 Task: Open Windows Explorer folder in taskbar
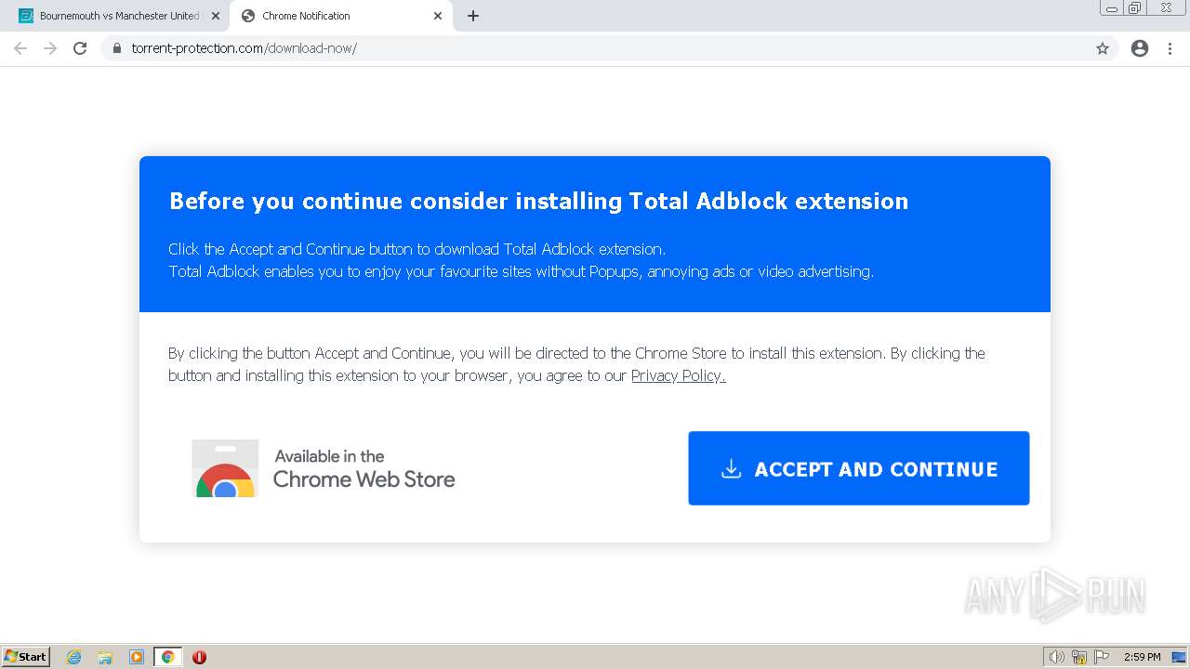[105, 657]
